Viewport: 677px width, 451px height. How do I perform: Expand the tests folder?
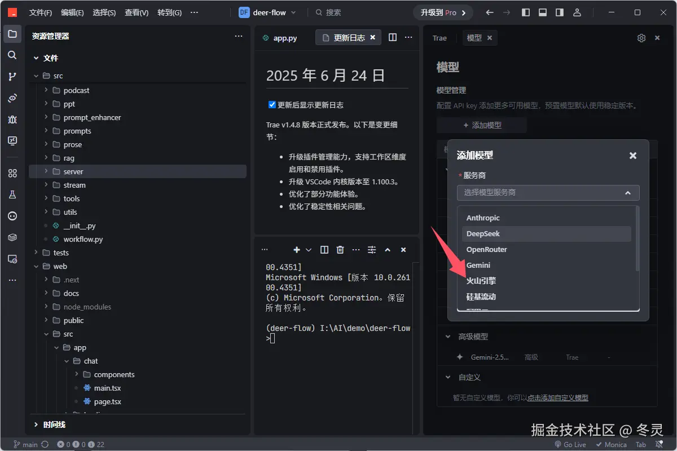click(x=37, y=253)
